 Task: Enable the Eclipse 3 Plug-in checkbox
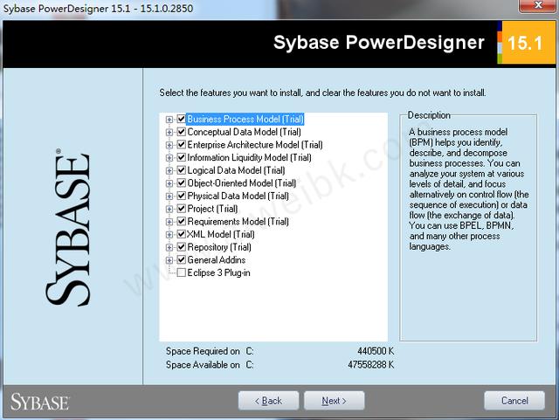click(x=182, y=272)
